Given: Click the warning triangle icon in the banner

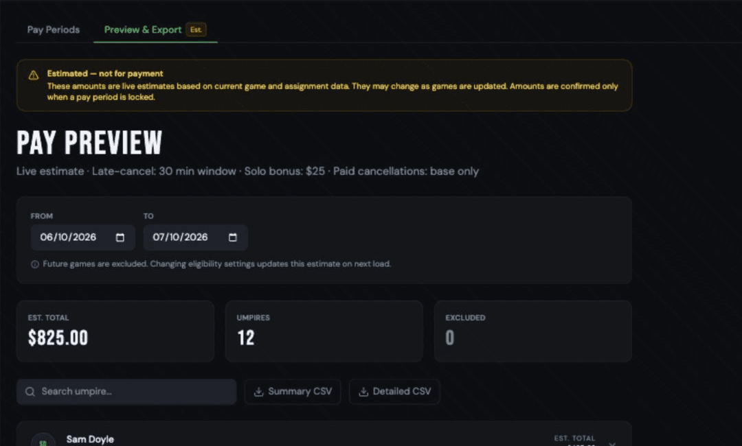Looking at the screenshot, I should click(x=34, y=75).
